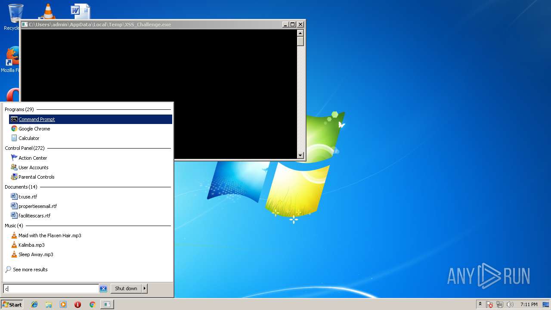Clear the Start menu search text
Image resolution: width=551 pixels, height=310 pixels.
(103, 289)
